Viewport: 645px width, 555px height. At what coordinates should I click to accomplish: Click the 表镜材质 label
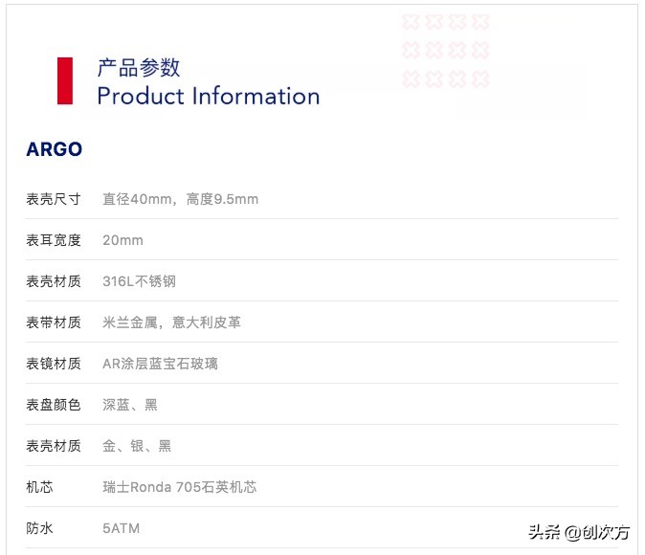pos(54,364)
